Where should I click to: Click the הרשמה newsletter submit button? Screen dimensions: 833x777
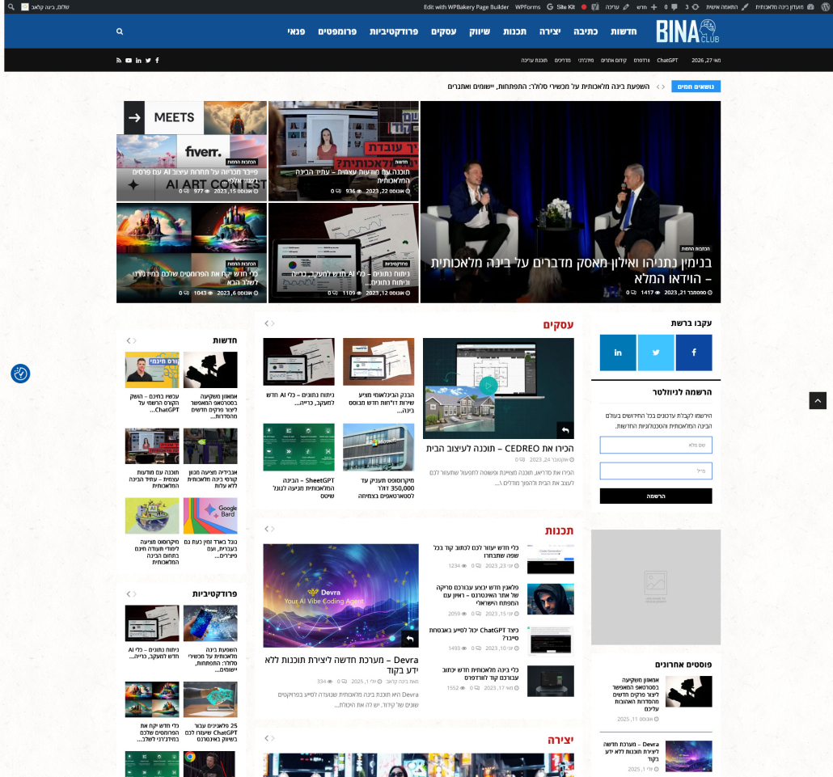coord(656,496)
